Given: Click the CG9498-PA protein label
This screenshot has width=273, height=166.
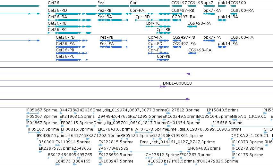Looking at the screenshot, I should click(200, 50).
